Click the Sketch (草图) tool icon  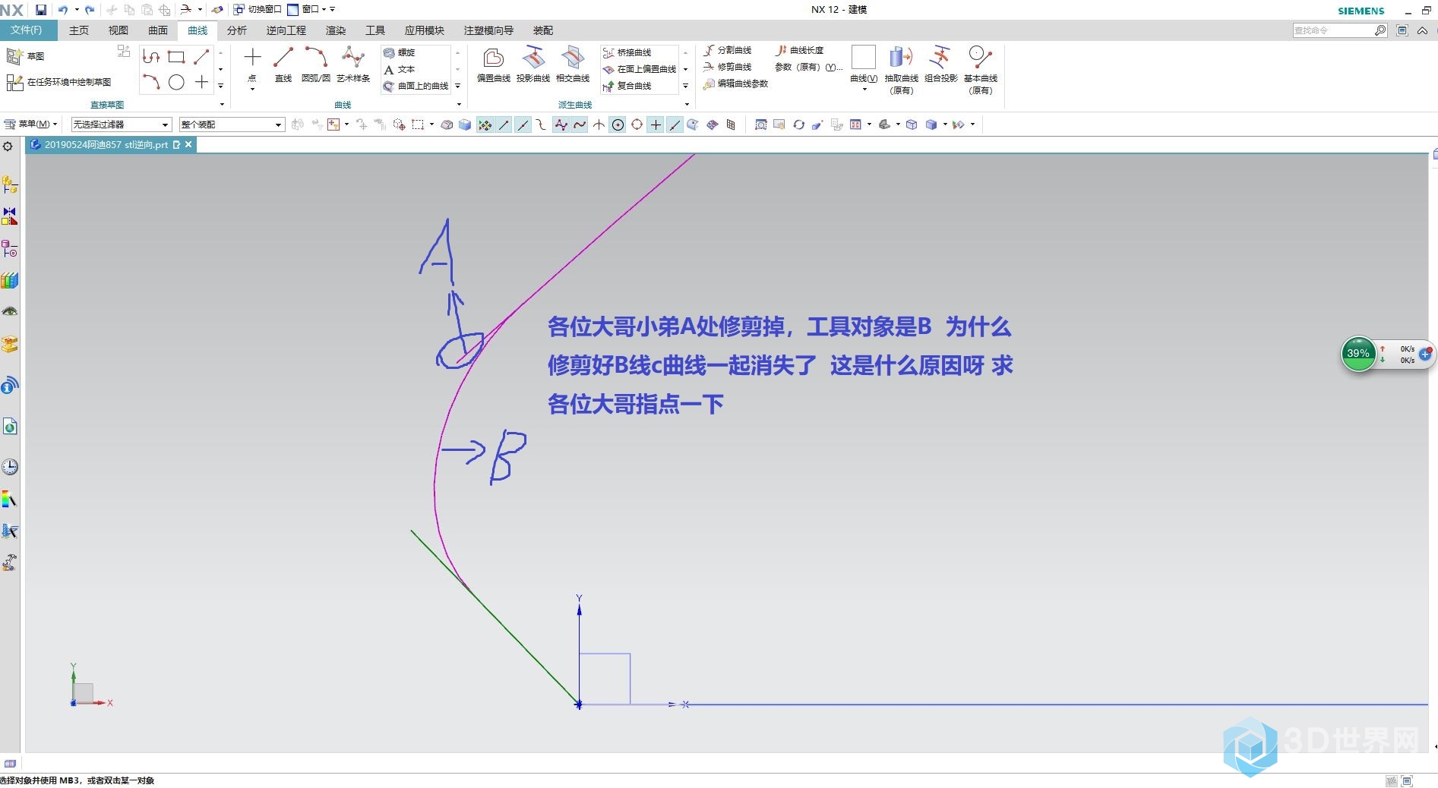click(14, 56)
